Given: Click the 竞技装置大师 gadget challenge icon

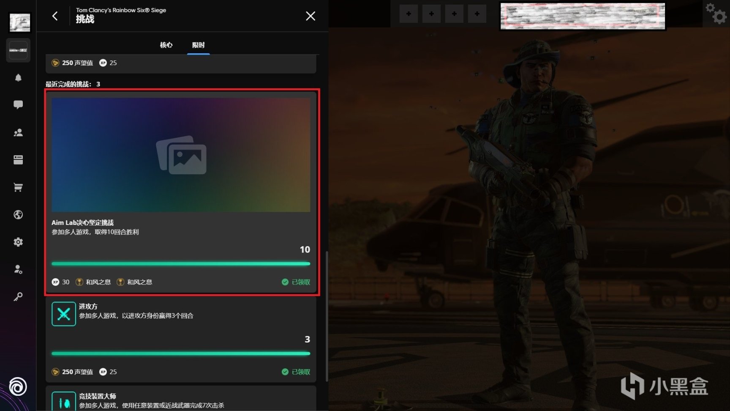Looking at the screenshot, I should (x=64, y=401).
